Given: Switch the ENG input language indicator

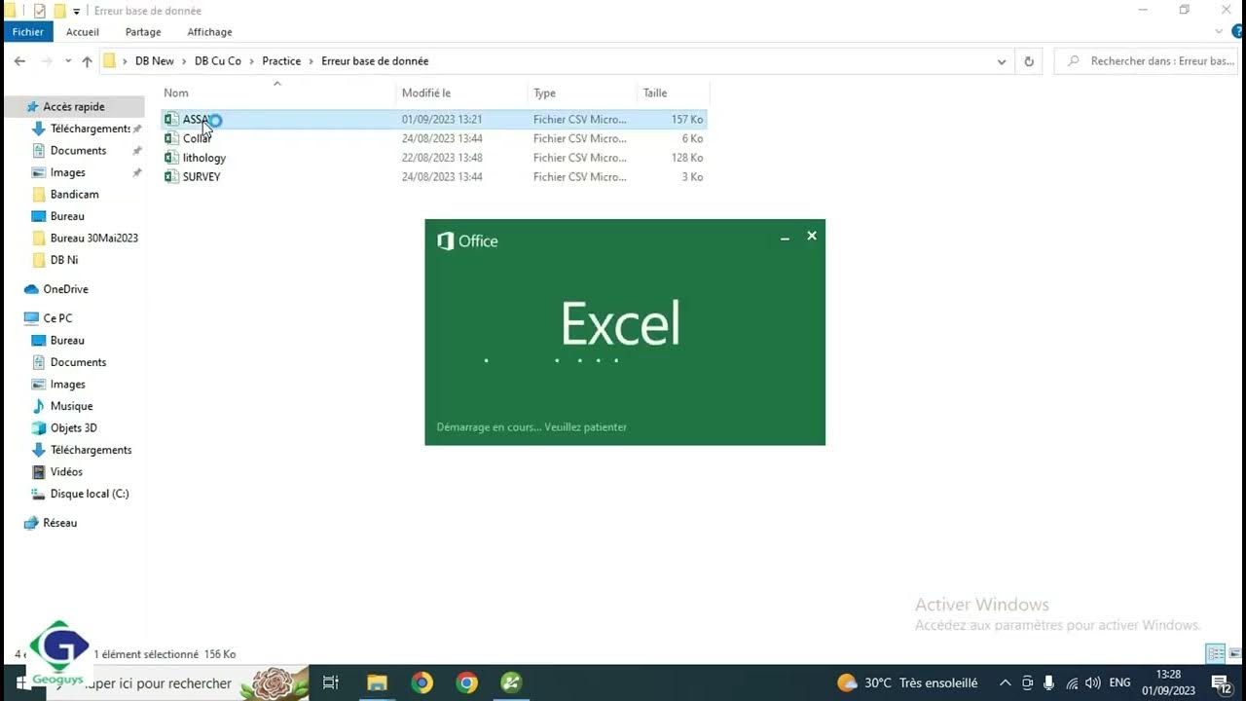Looking at the screenshot, I should 1119,683.
